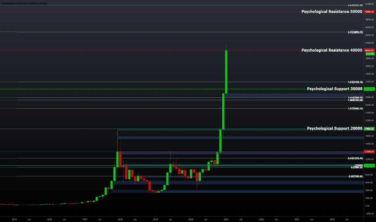The height and width of the screenshot is (222, 376).
Task: Click 26000.00 on the price scale
Action: coord(370,105)
